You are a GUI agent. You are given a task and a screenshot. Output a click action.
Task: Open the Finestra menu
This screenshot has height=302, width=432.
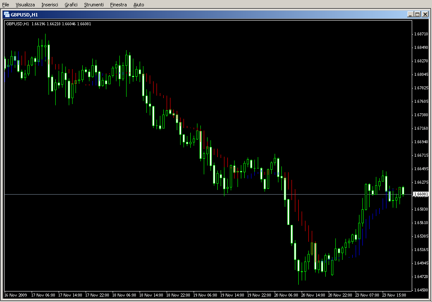(x=118, y=5)
